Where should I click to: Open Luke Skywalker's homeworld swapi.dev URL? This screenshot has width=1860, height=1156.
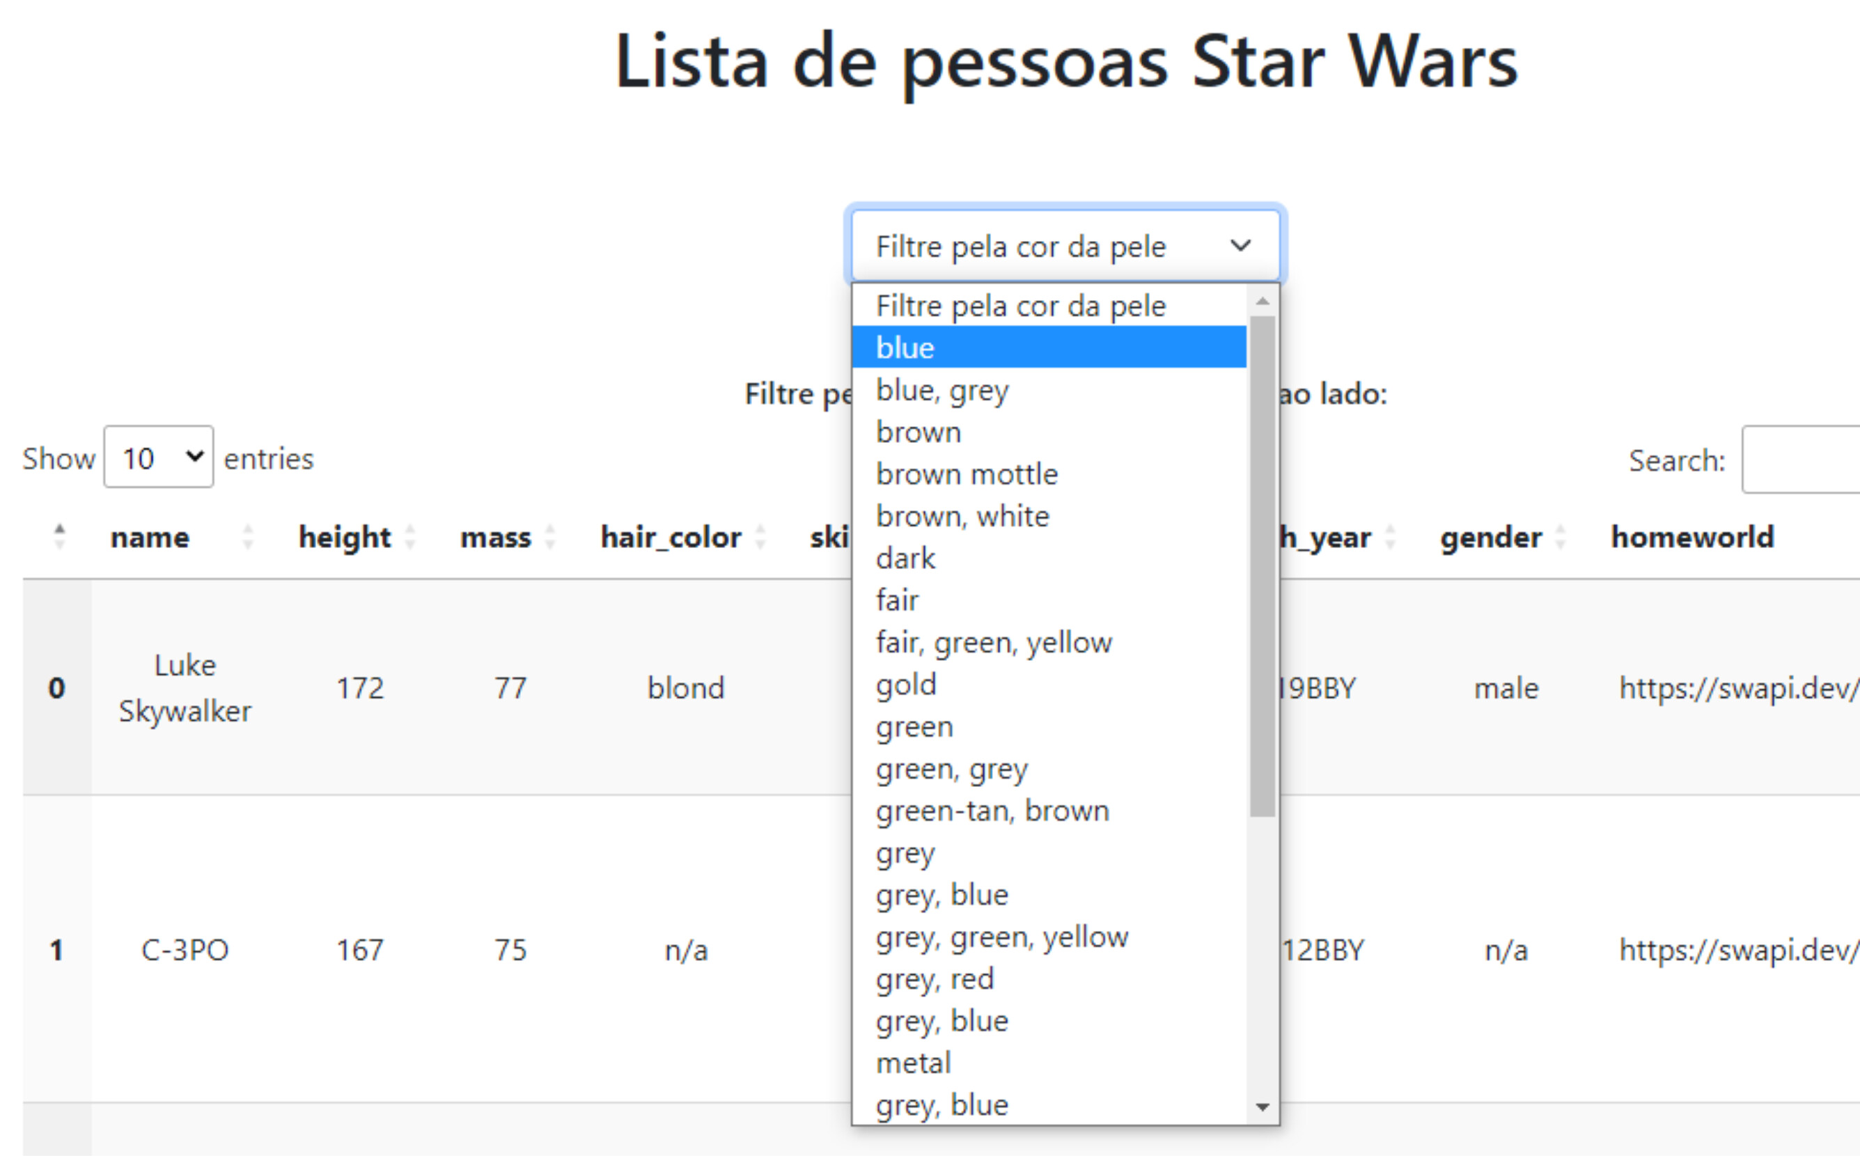point(1740,688)
